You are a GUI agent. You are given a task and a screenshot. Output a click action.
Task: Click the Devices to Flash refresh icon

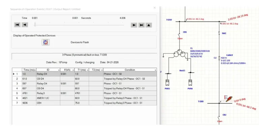[x=46, y=42]
